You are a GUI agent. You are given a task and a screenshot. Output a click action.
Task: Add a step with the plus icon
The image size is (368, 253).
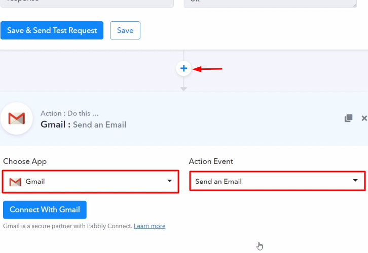[x=184, y=69]
